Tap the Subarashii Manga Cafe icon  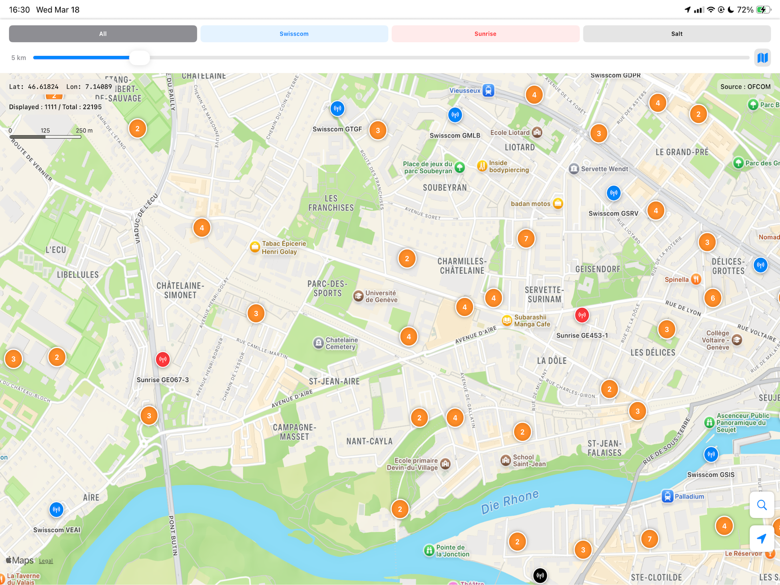click(x=507, y=320)
